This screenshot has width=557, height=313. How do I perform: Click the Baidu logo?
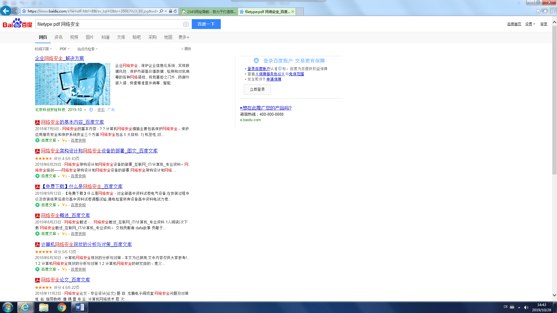[17, 24]
